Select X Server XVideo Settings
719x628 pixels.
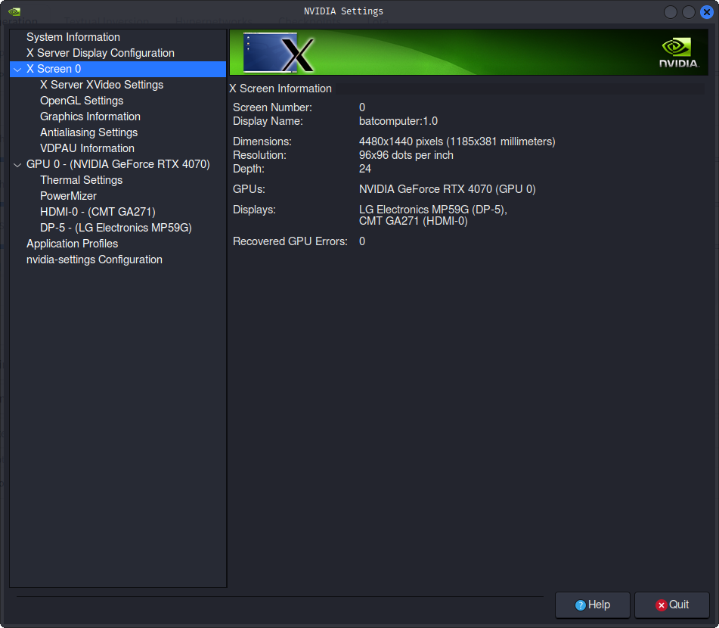[101, 85]
